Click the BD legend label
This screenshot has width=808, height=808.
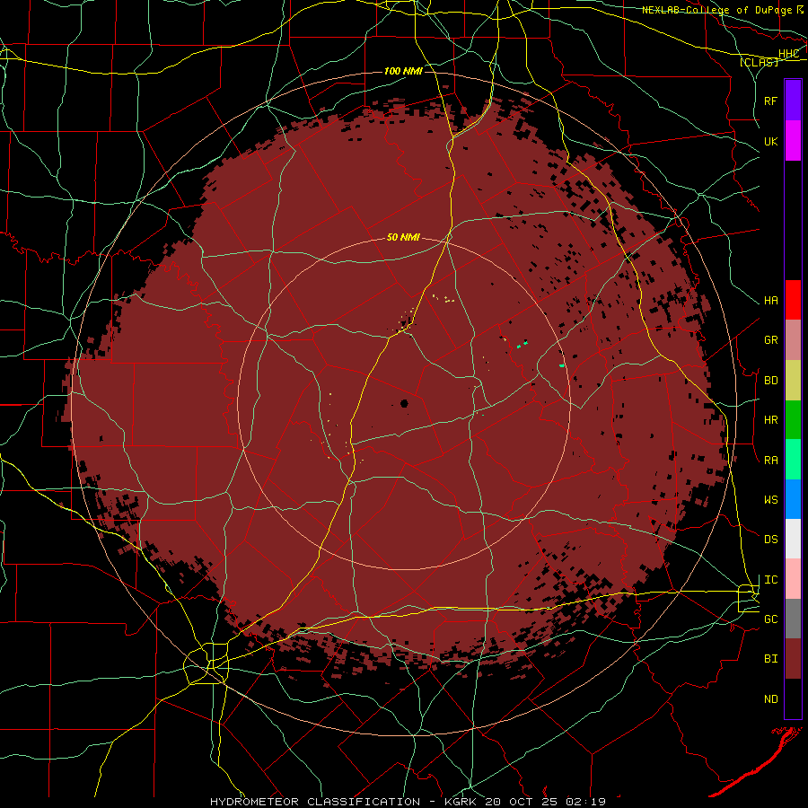tap(771, 381)
